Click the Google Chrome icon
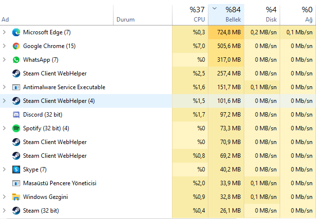This screenshot has height=219, width=316. coord(16,46)
